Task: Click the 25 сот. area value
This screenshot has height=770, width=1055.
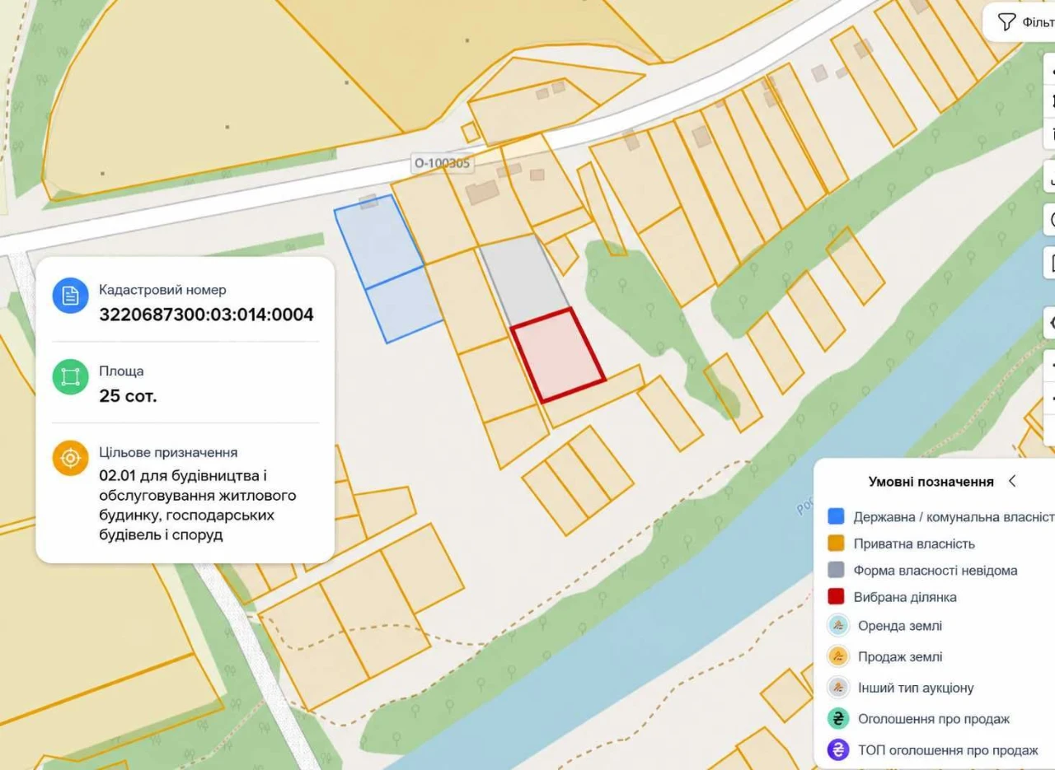Action: click(x=128, y=396)
